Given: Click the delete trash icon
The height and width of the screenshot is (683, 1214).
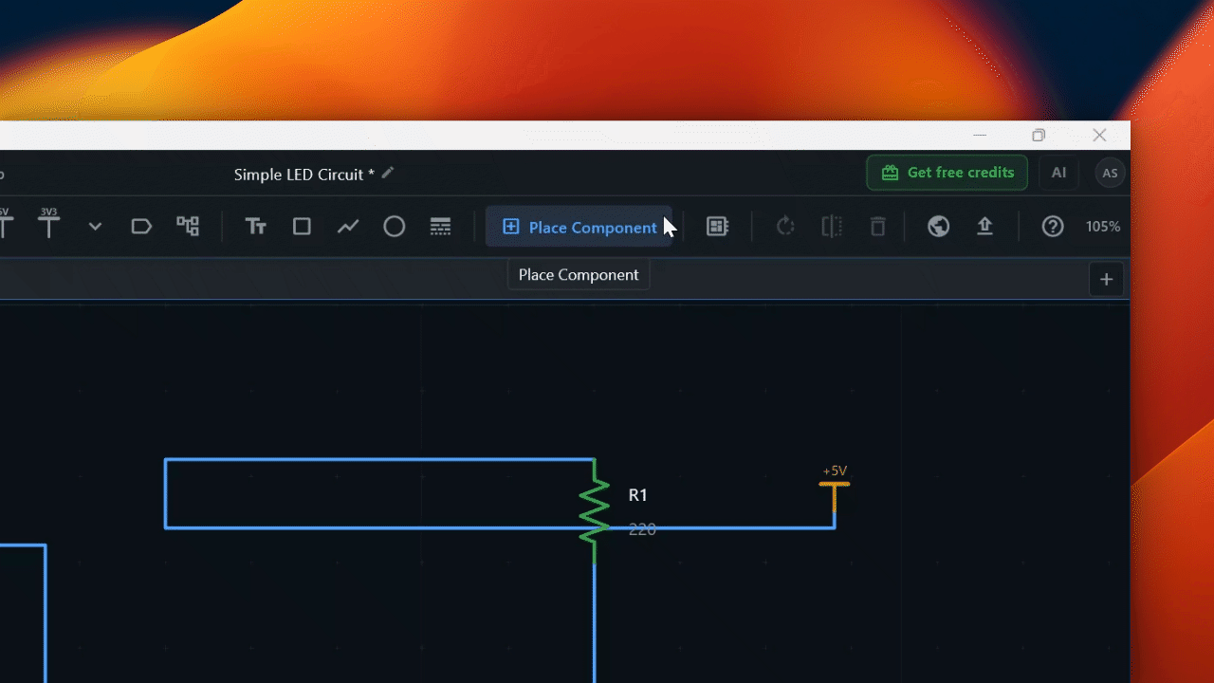Looking at the screenshot, I should point(878,227).
